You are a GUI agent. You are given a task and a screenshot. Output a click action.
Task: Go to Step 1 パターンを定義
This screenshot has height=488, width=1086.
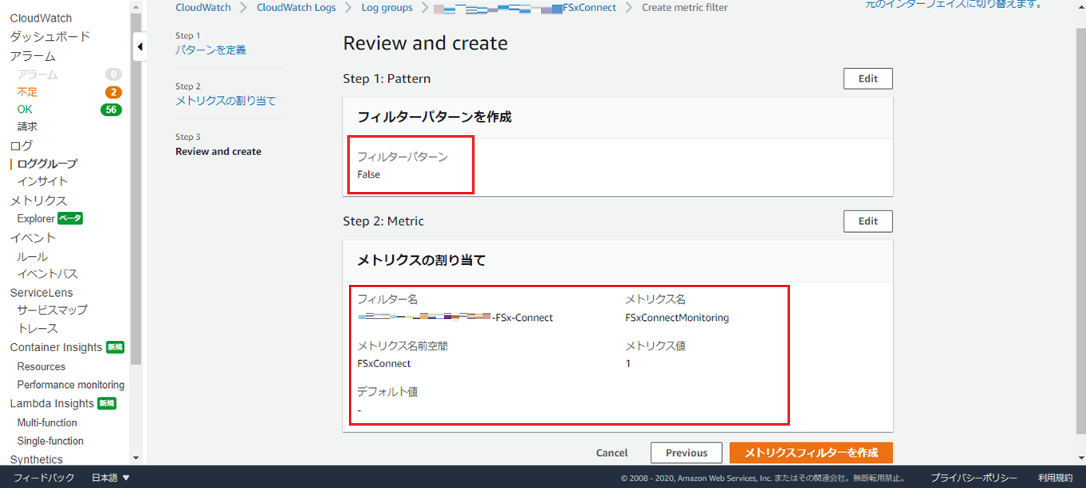[210, 50]
